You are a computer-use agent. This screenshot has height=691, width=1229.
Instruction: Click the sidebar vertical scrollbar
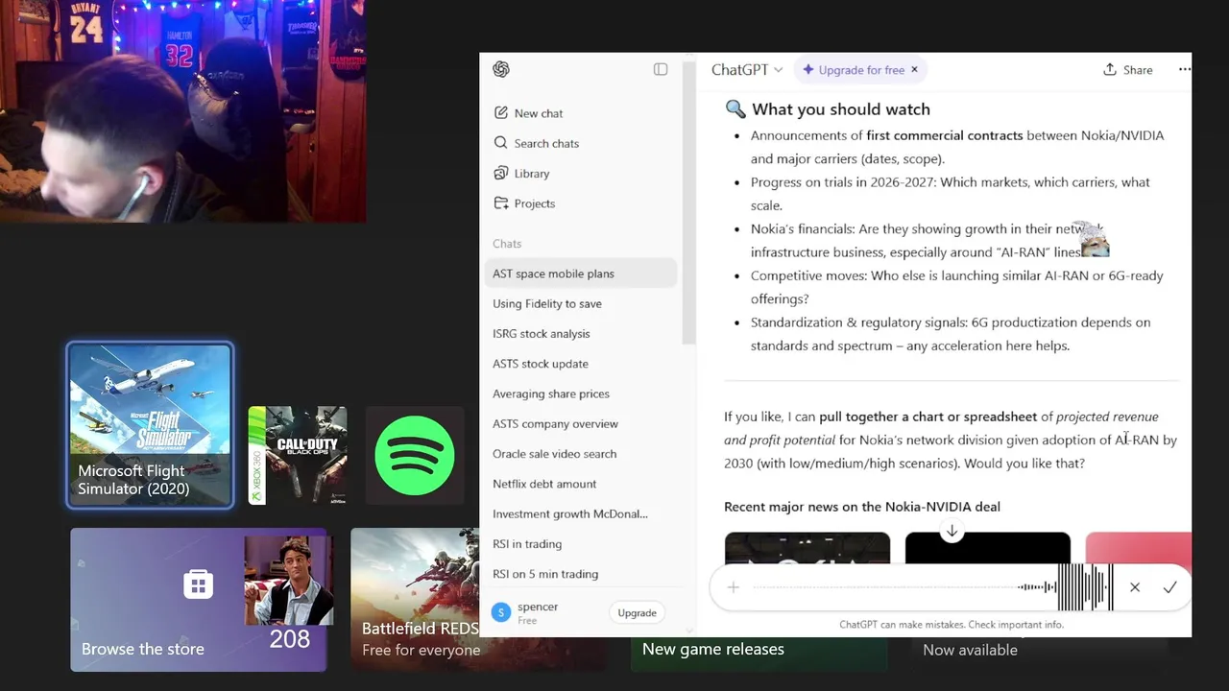pyautogui.click(x=688, y=203)
